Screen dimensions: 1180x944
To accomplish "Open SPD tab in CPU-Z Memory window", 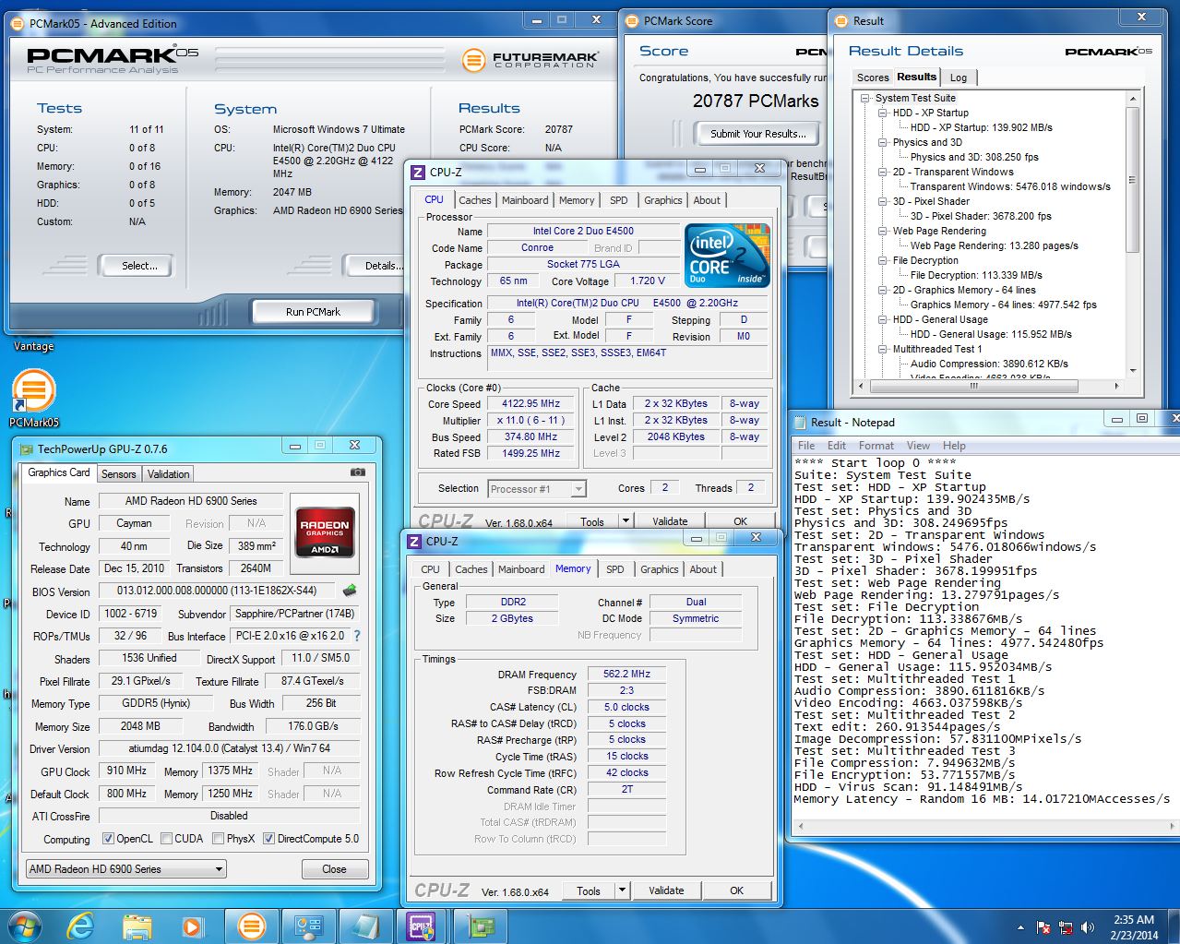I will (x=615, y=569).
